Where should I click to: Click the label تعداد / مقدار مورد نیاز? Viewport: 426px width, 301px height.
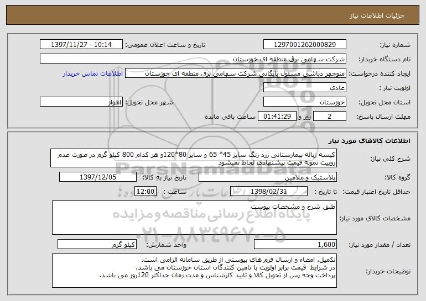[380, 245]
